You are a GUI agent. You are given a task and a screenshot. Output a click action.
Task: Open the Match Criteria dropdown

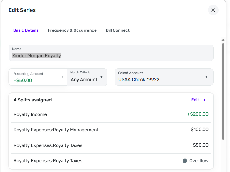click(87, 77)
